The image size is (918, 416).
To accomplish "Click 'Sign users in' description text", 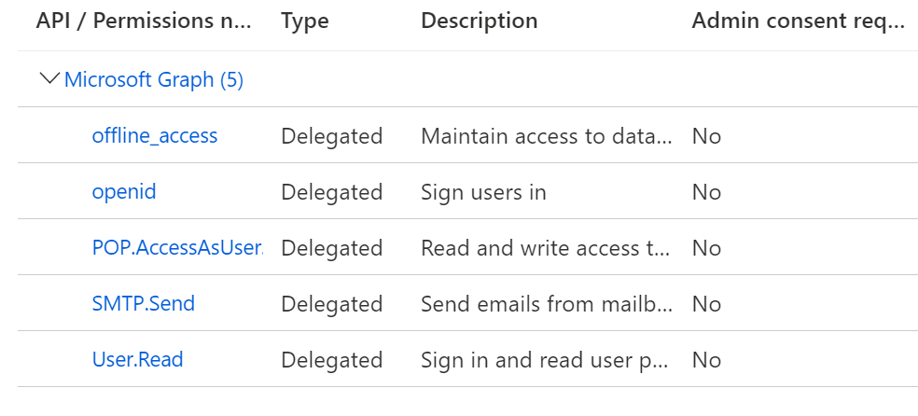I will point(483,192).
